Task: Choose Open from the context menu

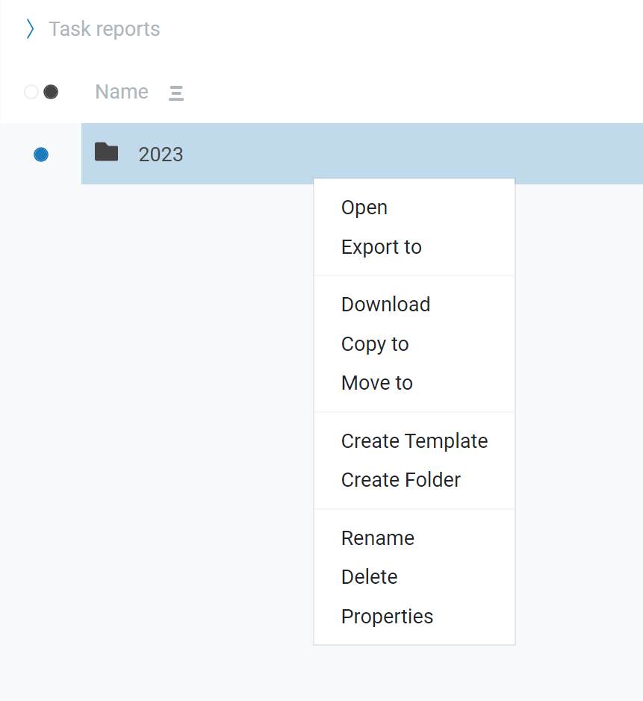Action: pos(364,208)
